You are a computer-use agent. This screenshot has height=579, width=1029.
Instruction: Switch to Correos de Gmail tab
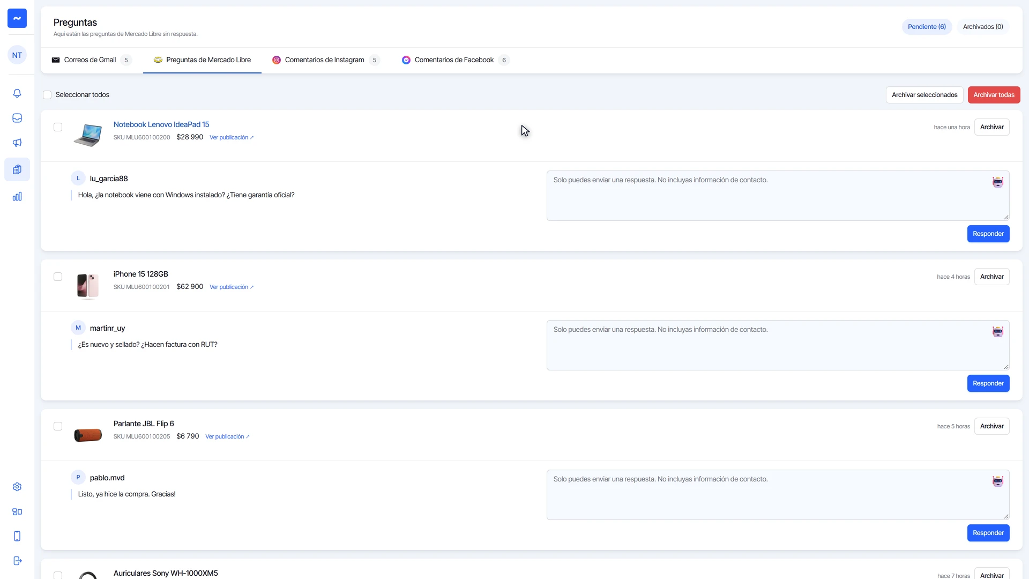click(92, 60)
